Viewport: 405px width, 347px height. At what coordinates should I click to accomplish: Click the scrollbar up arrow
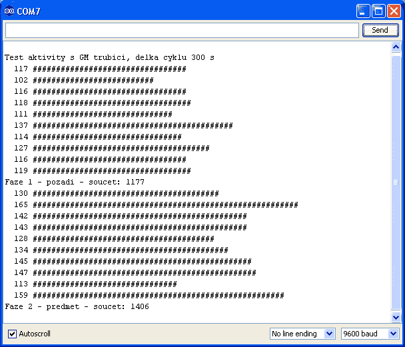pyautogui.click(x=396, y=47)
